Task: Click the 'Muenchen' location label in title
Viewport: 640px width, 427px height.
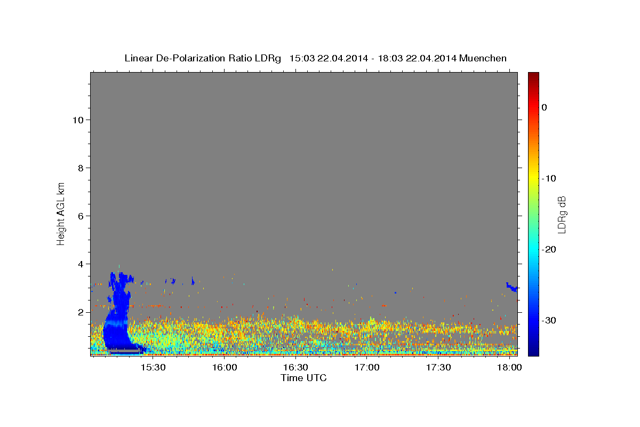Action: click(x=483, y=58)
